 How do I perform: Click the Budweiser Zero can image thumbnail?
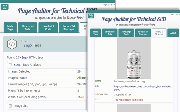(134, 58)
